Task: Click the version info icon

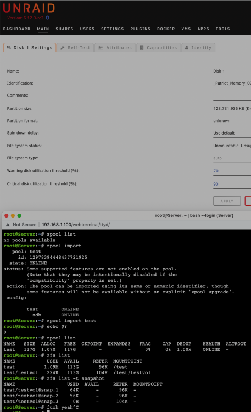Action: tap(48, 18)
